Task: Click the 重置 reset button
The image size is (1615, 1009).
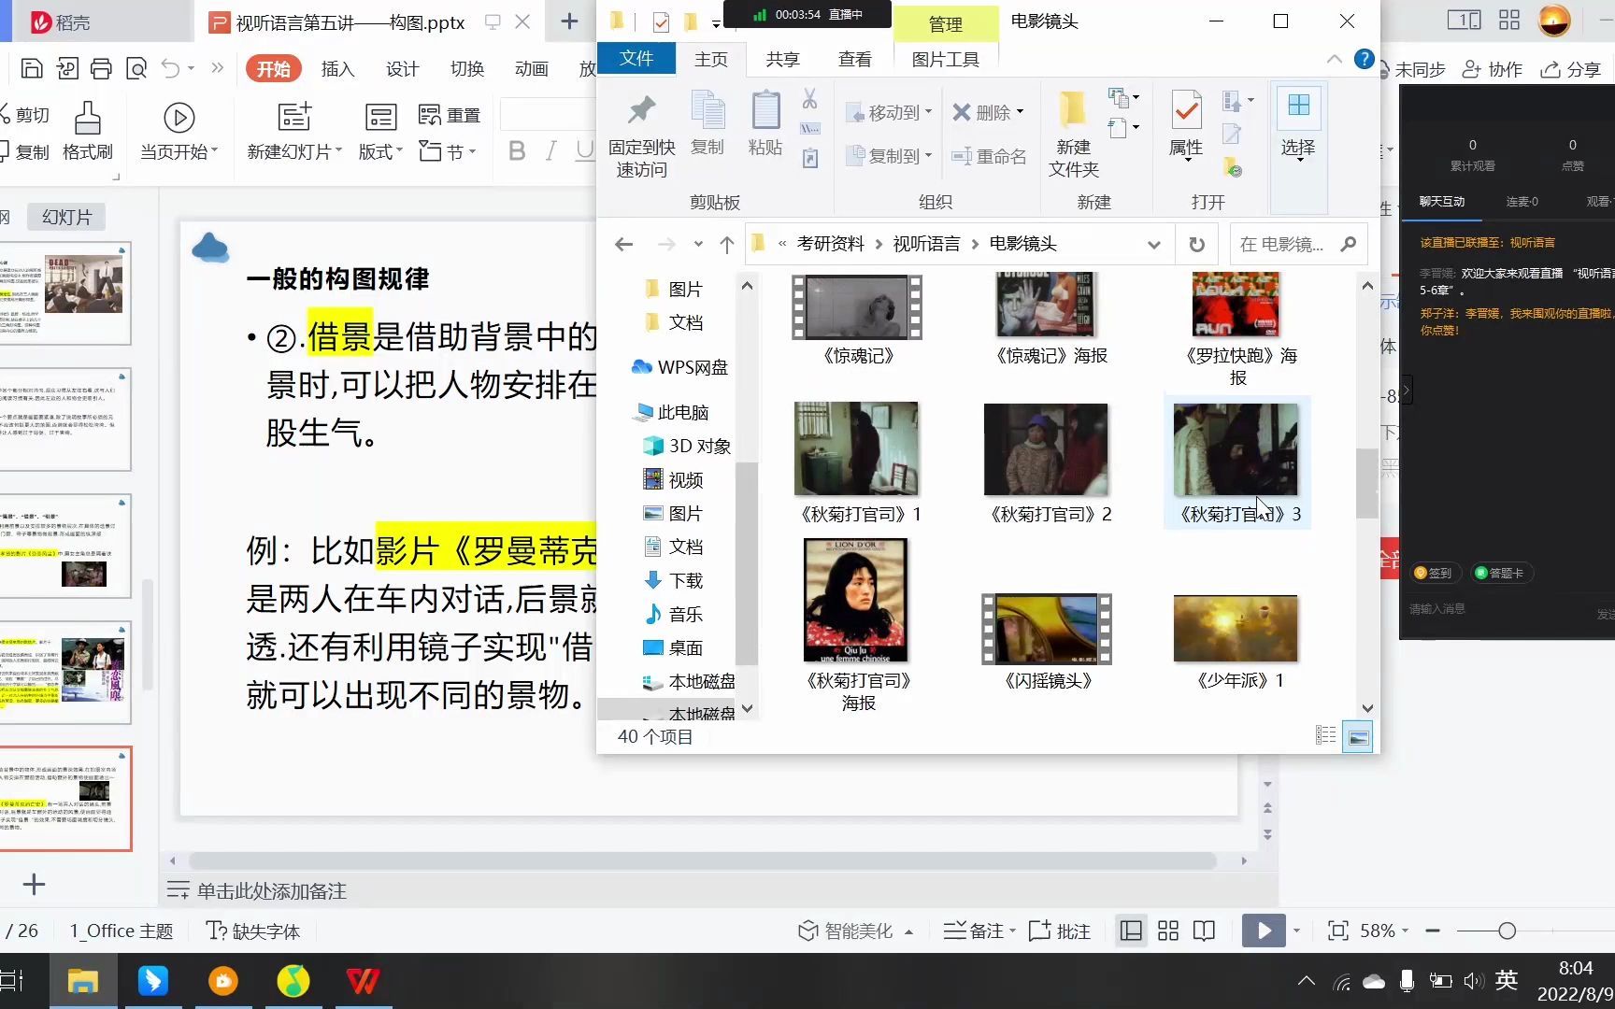Action: point(450,115)
